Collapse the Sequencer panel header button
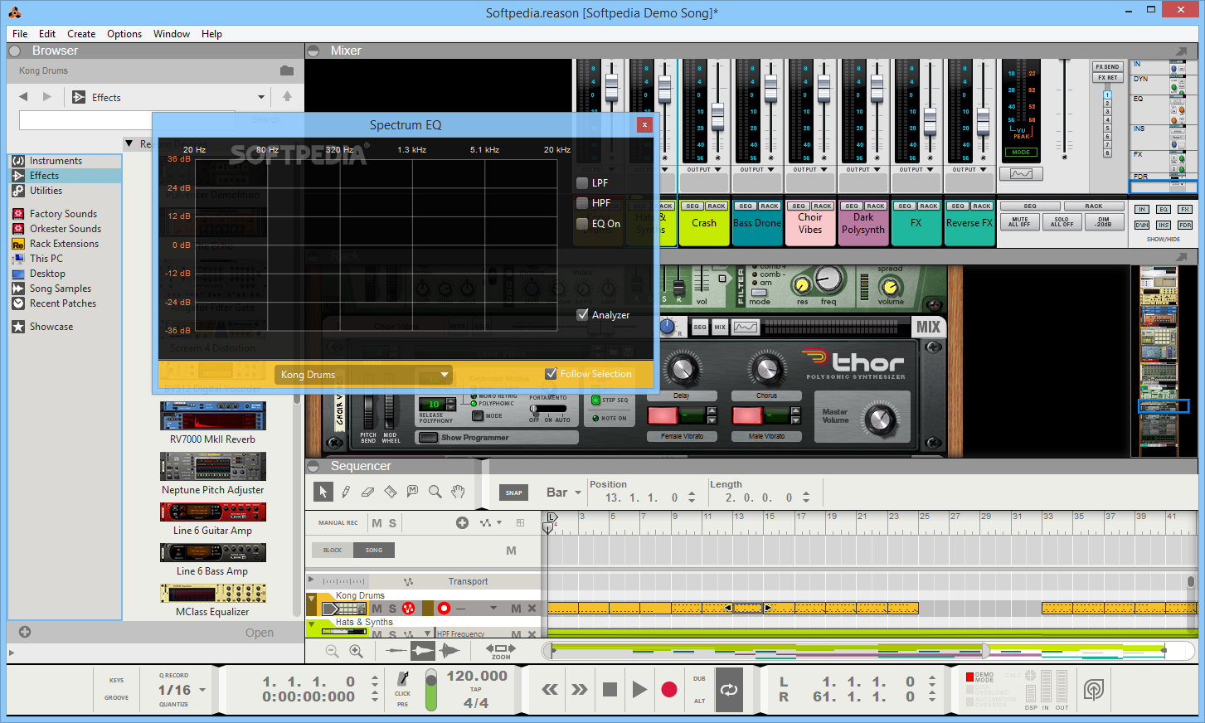The width and height of the screenshot is (1205, 723). 313,466
